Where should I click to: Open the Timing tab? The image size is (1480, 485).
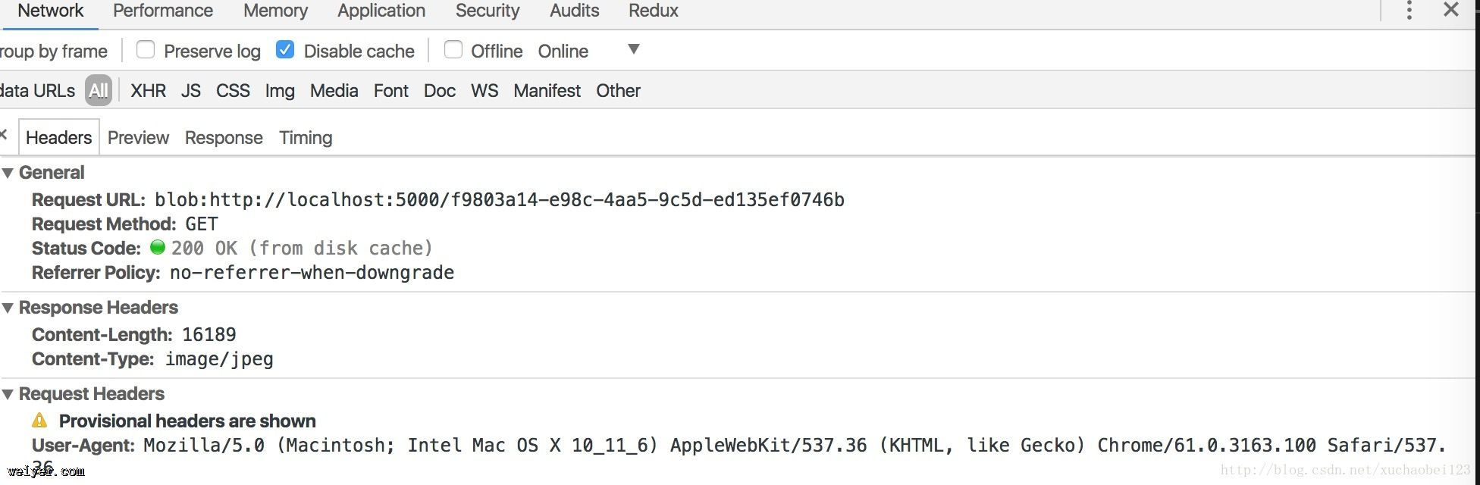pyautogui.click(x=306, y=138)
